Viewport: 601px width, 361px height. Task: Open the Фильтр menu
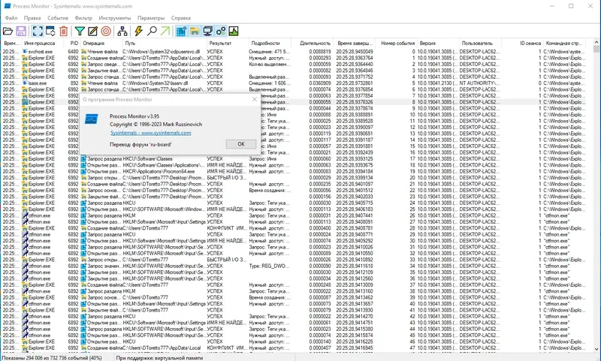[x=83, y=18]
